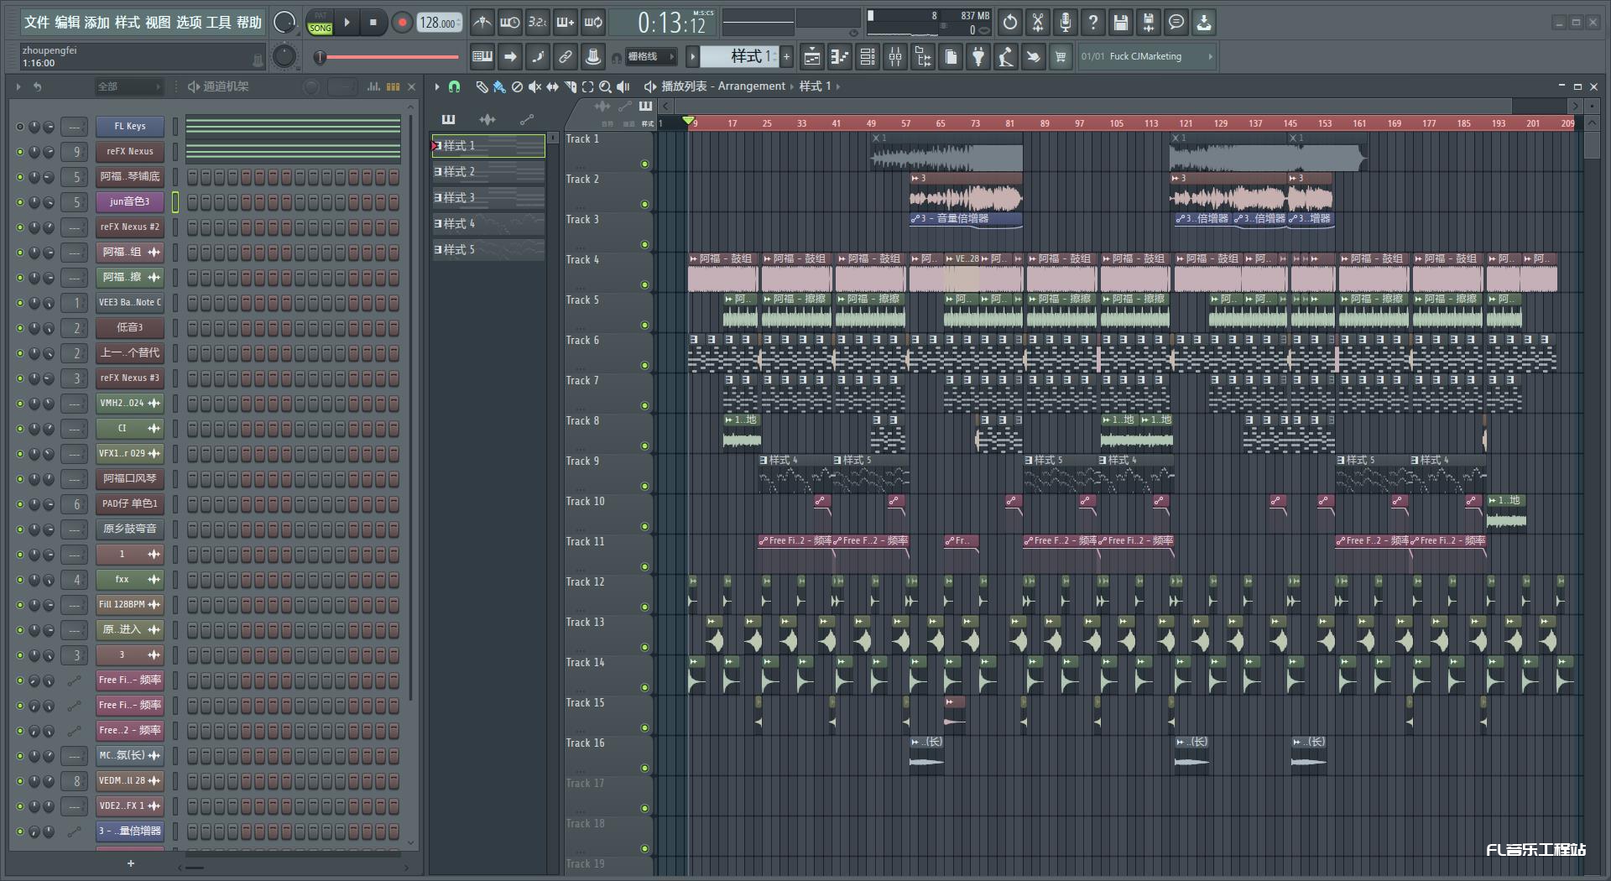Open the 视图 (View) menu
Viewport: 1611px width, 881px height.
158,23
